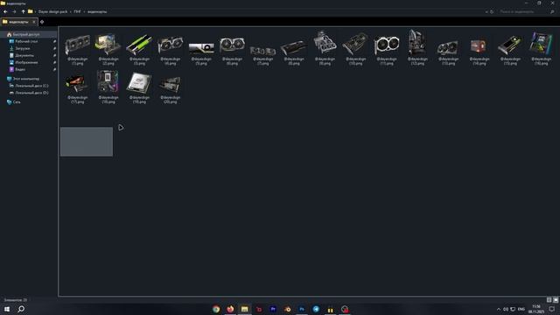Select file @dayexdsgn (10).png

coord(356,49)
